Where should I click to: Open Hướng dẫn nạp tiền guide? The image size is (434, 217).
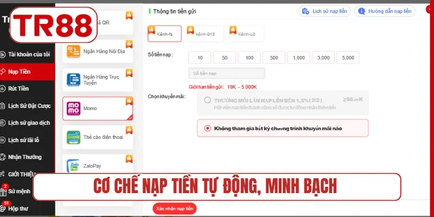pos(385,11)
